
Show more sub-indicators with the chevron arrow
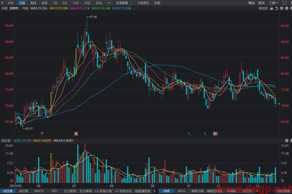coord(154,191)
